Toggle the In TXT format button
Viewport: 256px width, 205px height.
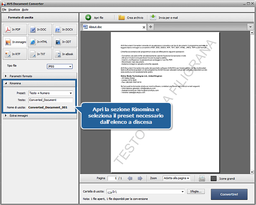pyautogui.click(x=39, y=54)
